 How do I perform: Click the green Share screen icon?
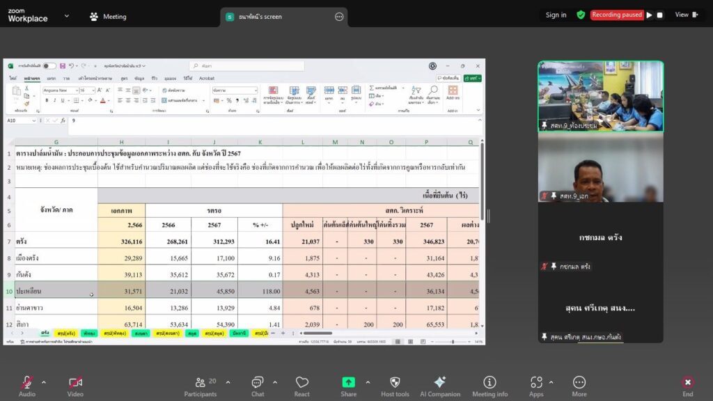pyautogui.click(x=348, y=382)
